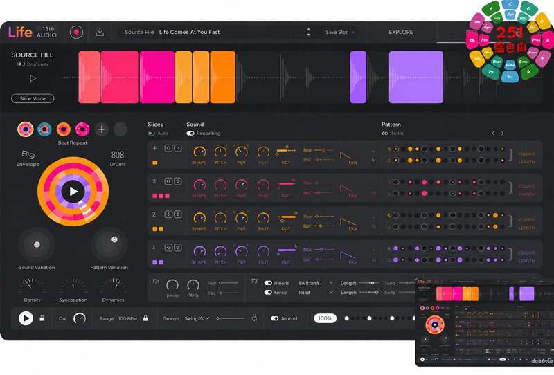Click the empty grey preset circle
Image resolution: width=554 pixels, height=375 pixels.
click(x=120, y=129)
